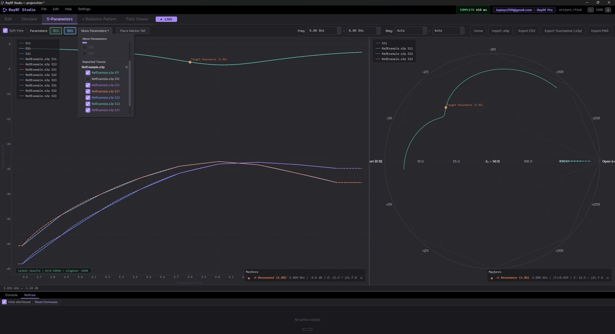Click the zoom out minus button
Image resolution: width=615 pixels, height=334 pixels.
590,10
